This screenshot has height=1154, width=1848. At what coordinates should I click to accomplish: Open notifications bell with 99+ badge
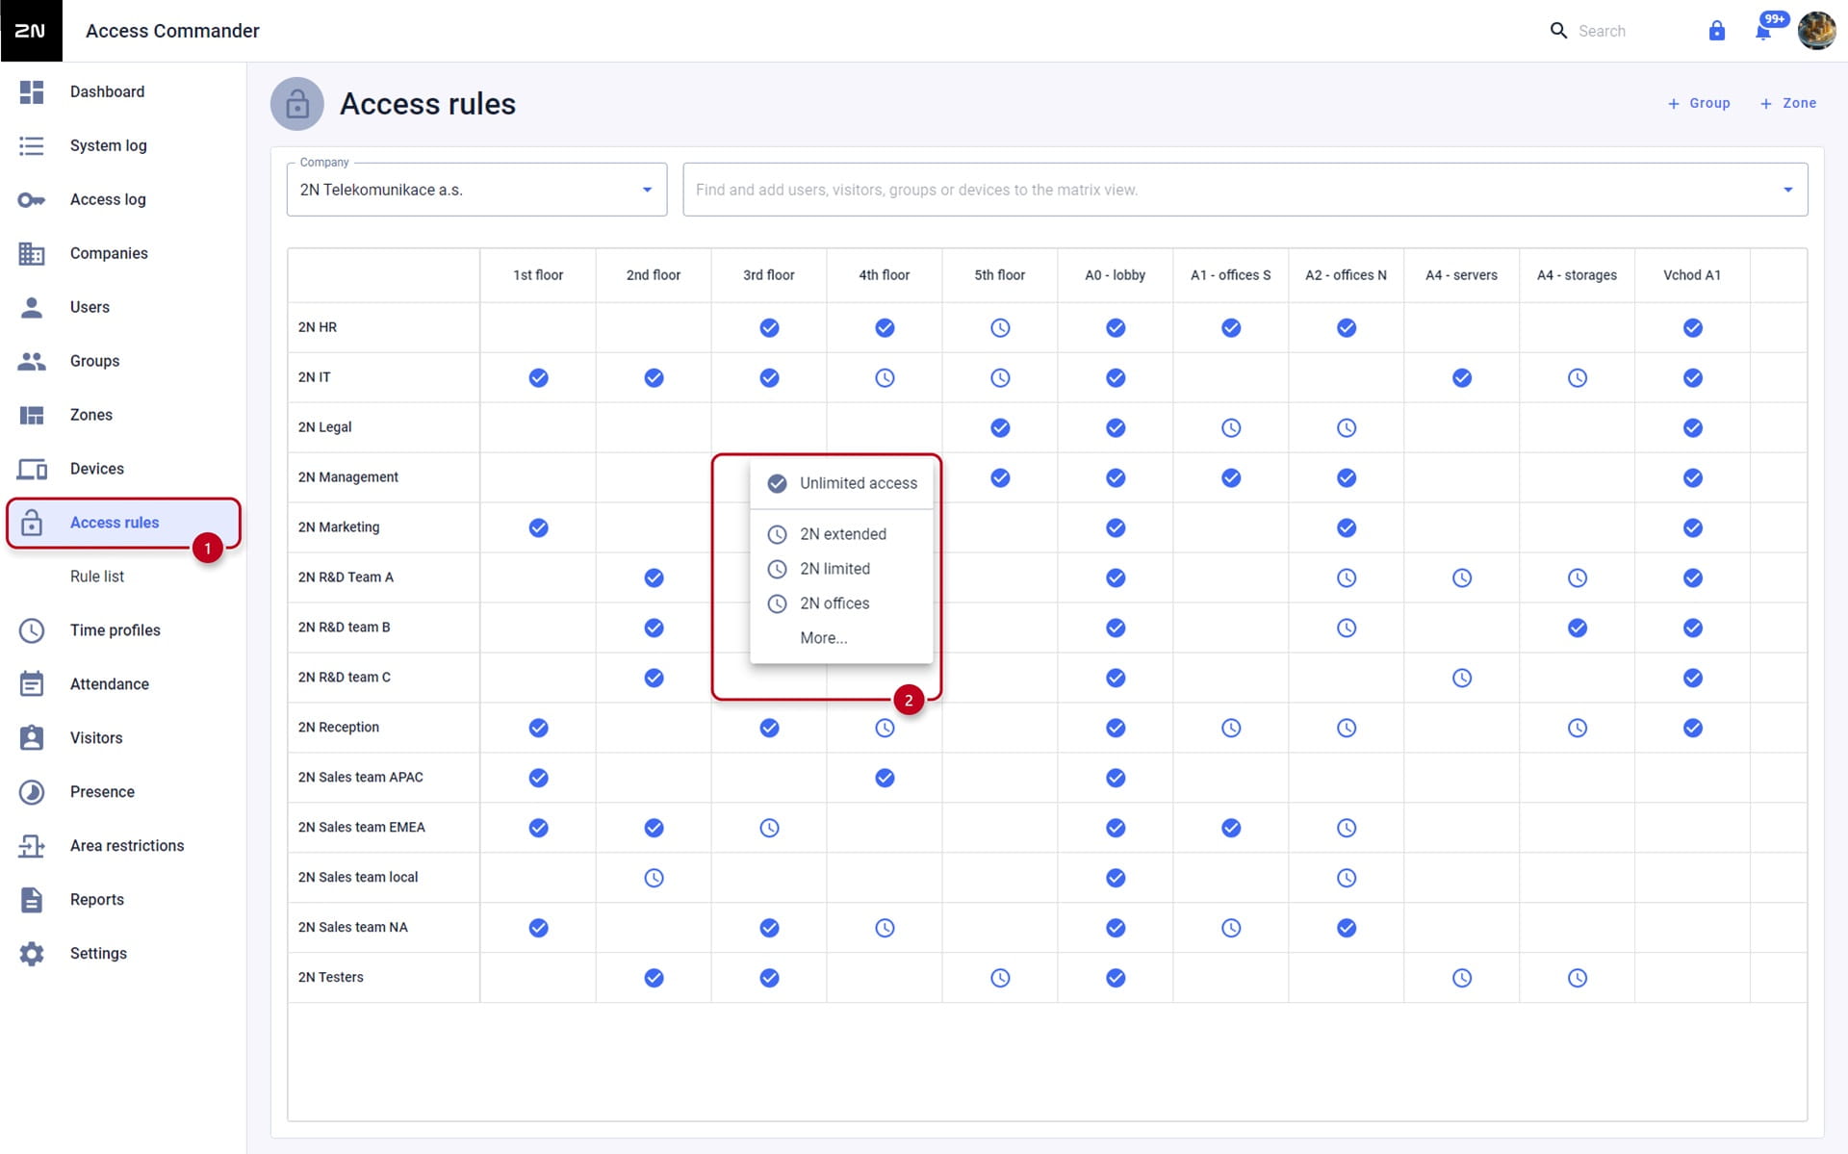(x=1763, y=32)
